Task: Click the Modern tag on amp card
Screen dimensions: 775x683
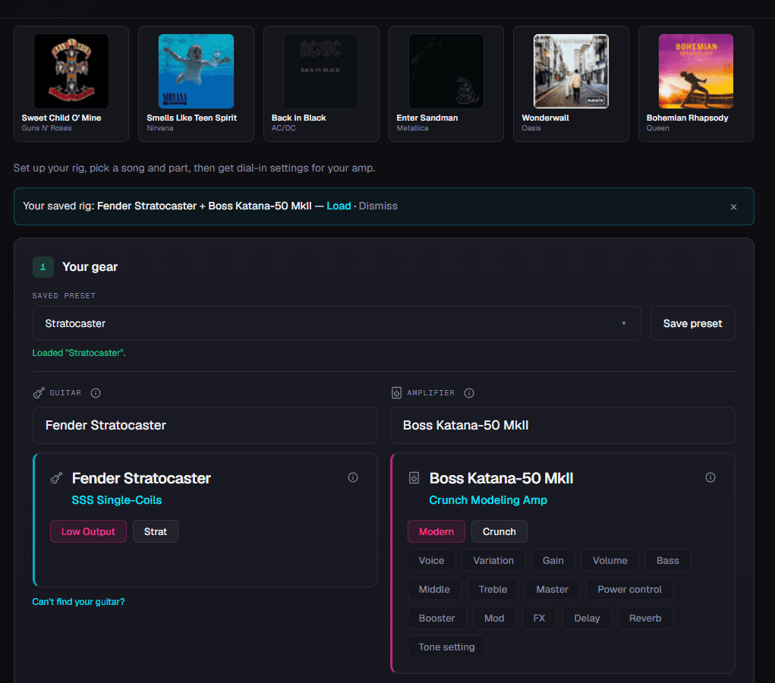Action: [x=436, y=531]
